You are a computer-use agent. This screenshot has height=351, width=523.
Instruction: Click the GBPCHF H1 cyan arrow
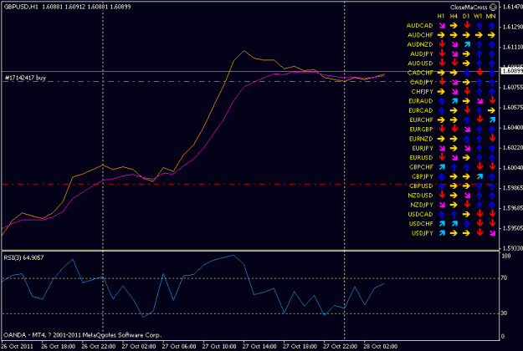[442, 167]
